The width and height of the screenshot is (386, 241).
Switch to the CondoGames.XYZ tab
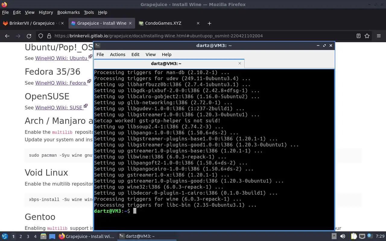pos(169,23)
